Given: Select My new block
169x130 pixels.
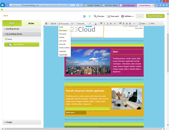Looking at the screenshot, I should coord(22,45).
